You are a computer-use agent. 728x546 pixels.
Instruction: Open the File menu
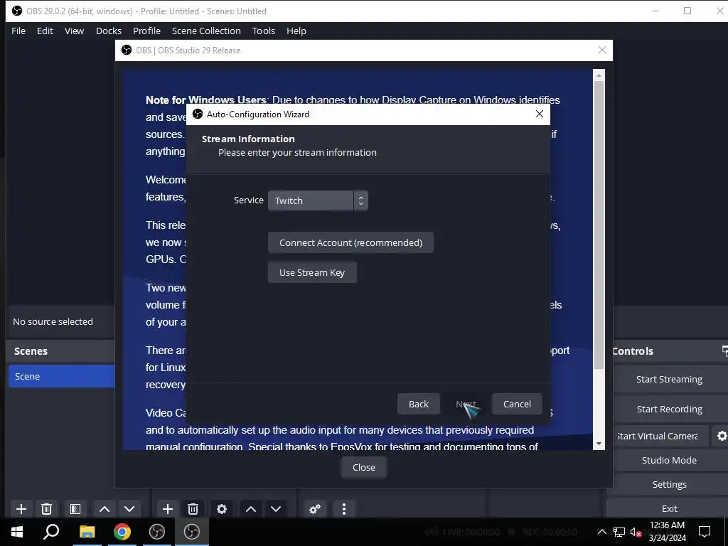click(x=18, y=31)
